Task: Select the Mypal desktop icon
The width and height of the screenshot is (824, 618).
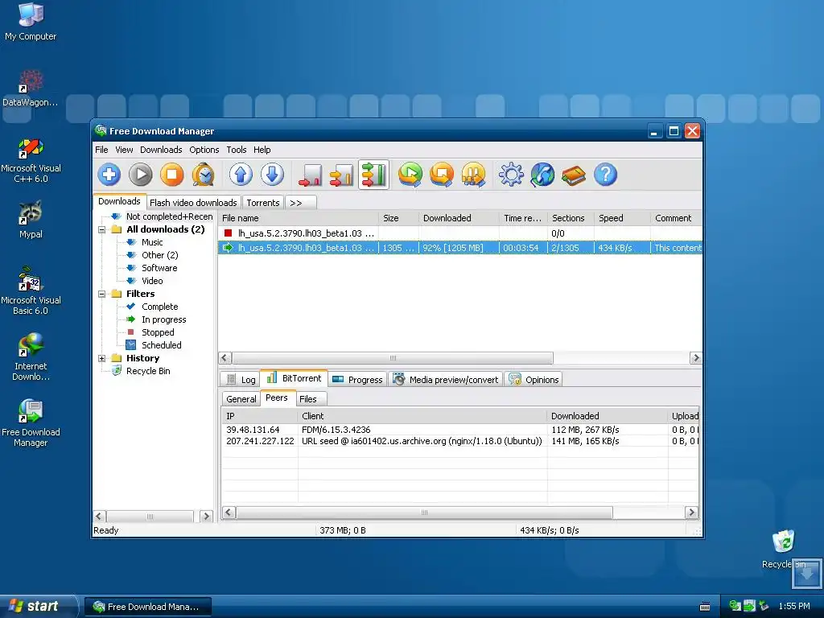Action: click(31, 220)
